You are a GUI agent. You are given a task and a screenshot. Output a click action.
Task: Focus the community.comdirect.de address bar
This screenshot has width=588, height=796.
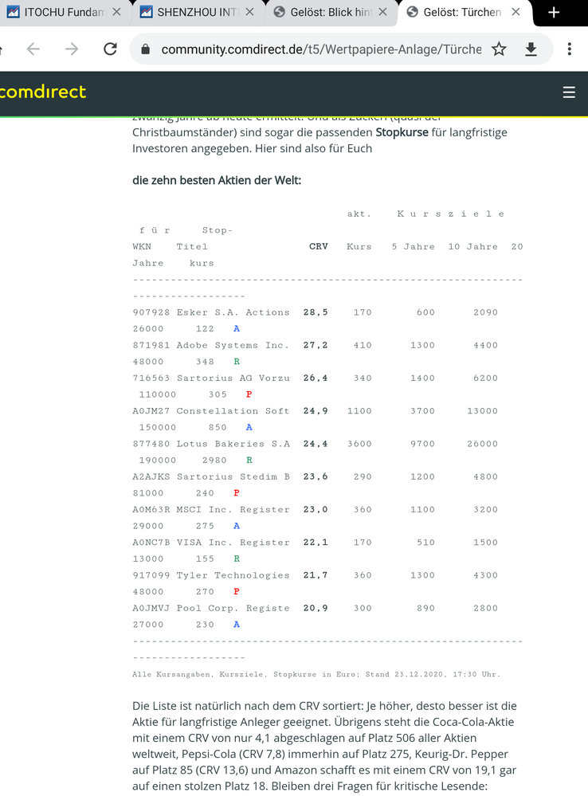(319, 49)
